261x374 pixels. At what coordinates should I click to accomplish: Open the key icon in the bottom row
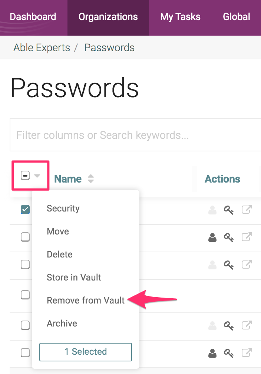(x=229, y=353)
